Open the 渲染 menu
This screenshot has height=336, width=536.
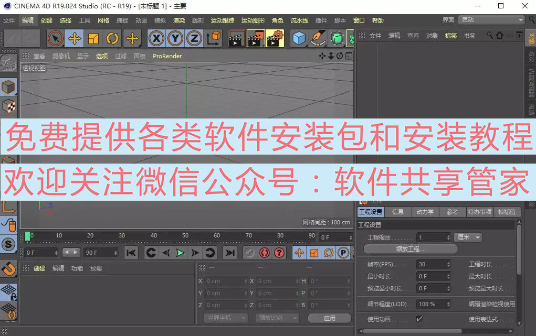(179, 20)
